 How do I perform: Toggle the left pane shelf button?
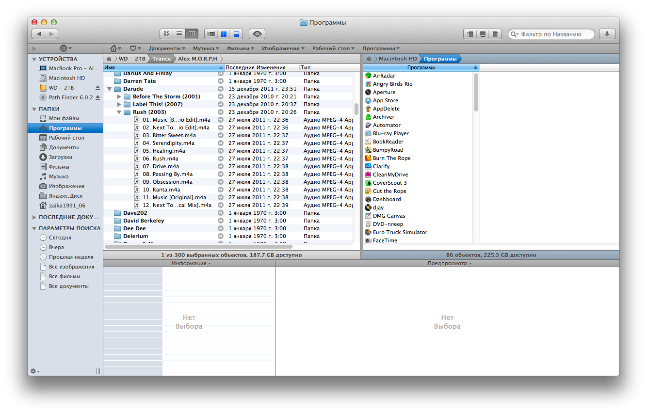point(469,34)
